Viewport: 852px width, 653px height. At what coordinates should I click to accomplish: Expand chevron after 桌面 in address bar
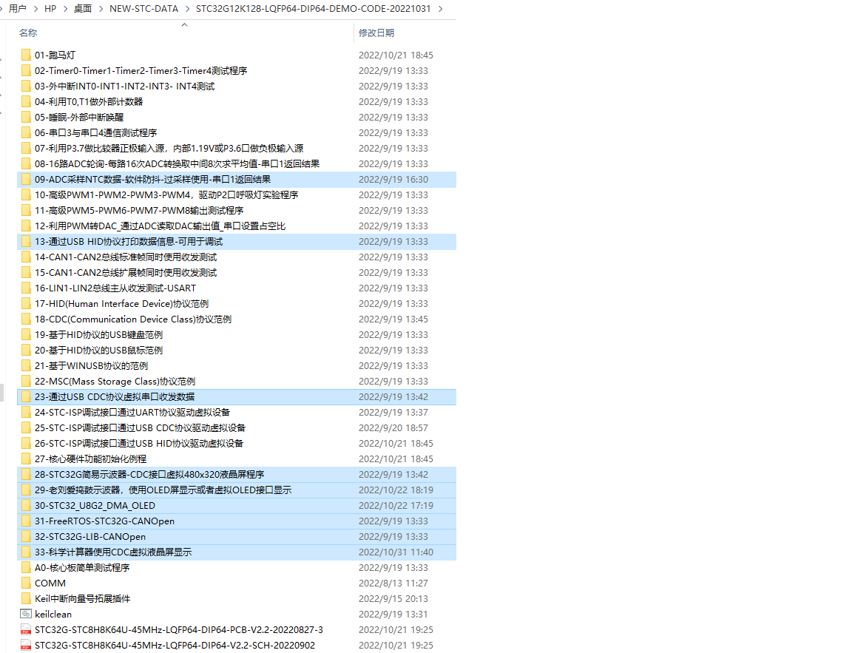pos(101,9)
